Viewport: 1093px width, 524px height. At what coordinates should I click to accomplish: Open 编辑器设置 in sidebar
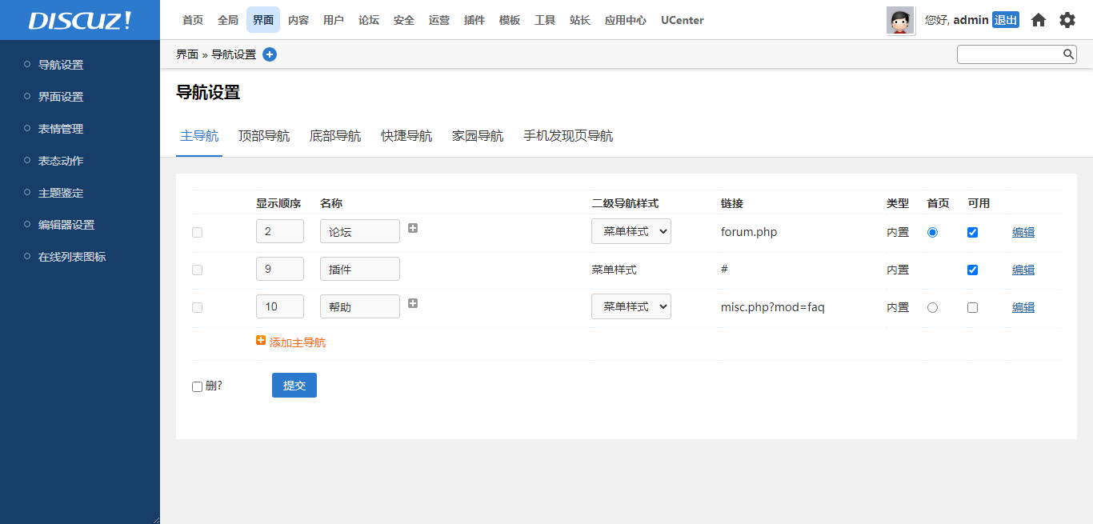66,225
